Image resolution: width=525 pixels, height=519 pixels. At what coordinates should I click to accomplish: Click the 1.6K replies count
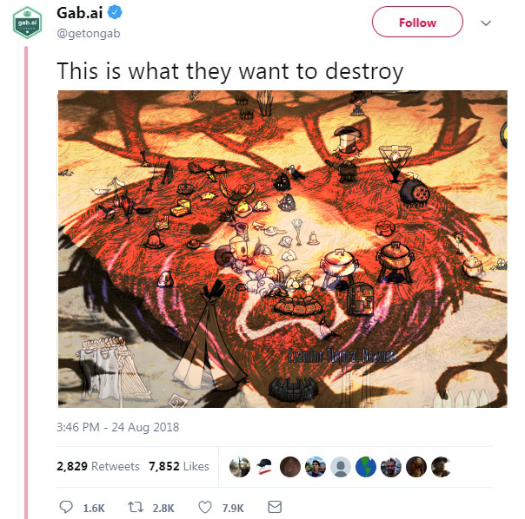pyautogui.click(x=94, y=508)
